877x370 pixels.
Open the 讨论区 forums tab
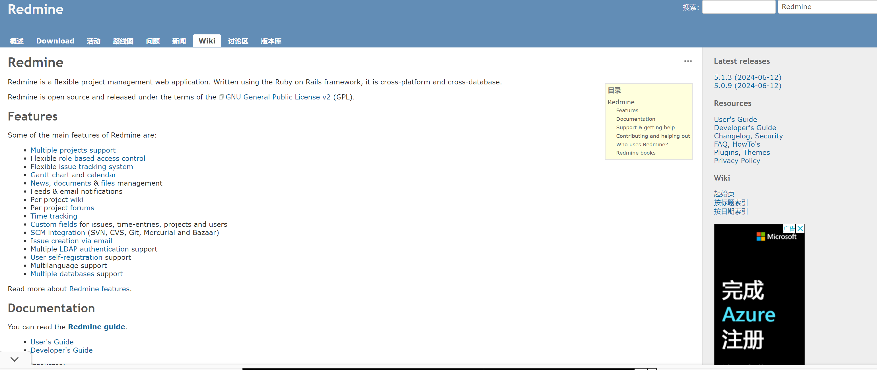pos(238,41)
